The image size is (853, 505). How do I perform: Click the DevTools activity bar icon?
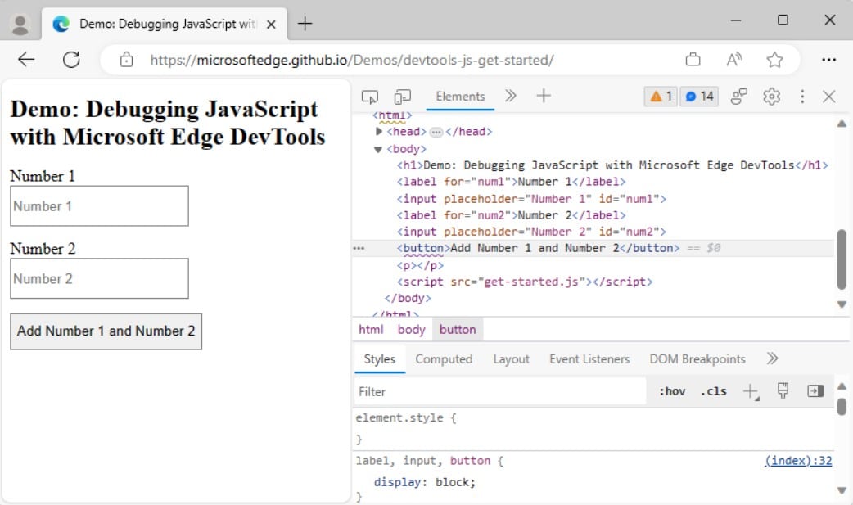(738, 97)
